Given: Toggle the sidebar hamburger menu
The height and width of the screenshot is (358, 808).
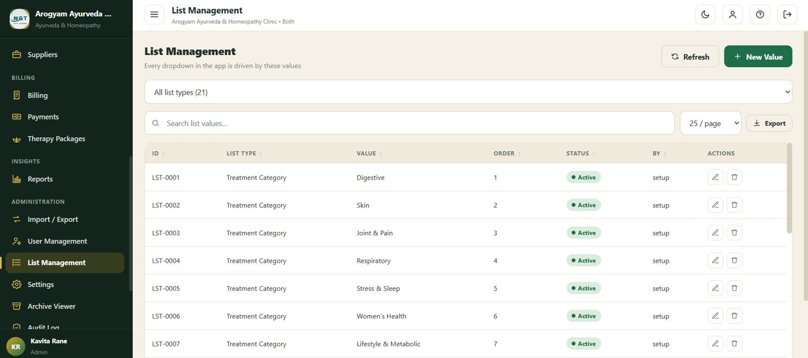Looking at the screenshot, I should (x=154, y=15).
